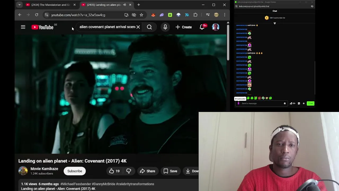339x191 pixels.
Task: Click Kick chat window scrollbar
Action: pyautogui.click(x=315, y=77)
